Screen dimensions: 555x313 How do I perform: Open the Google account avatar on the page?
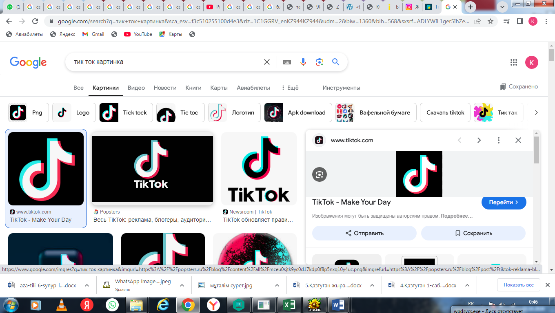pyautogui.click(x=531, y=62)
